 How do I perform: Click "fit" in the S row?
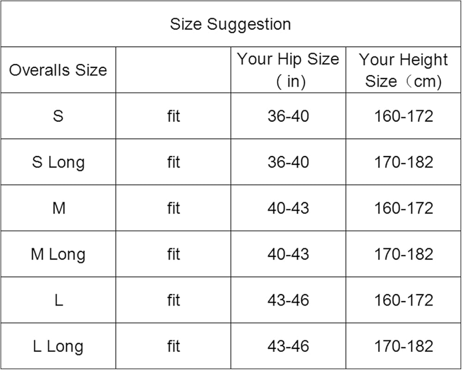pos(173,116)
